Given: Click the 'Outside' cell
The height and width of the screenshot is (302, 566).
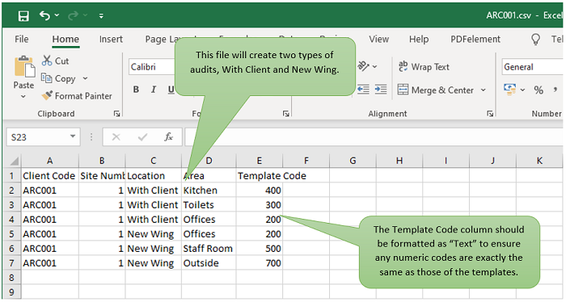Looking at the screenshot, I should [x=209, y=263].
